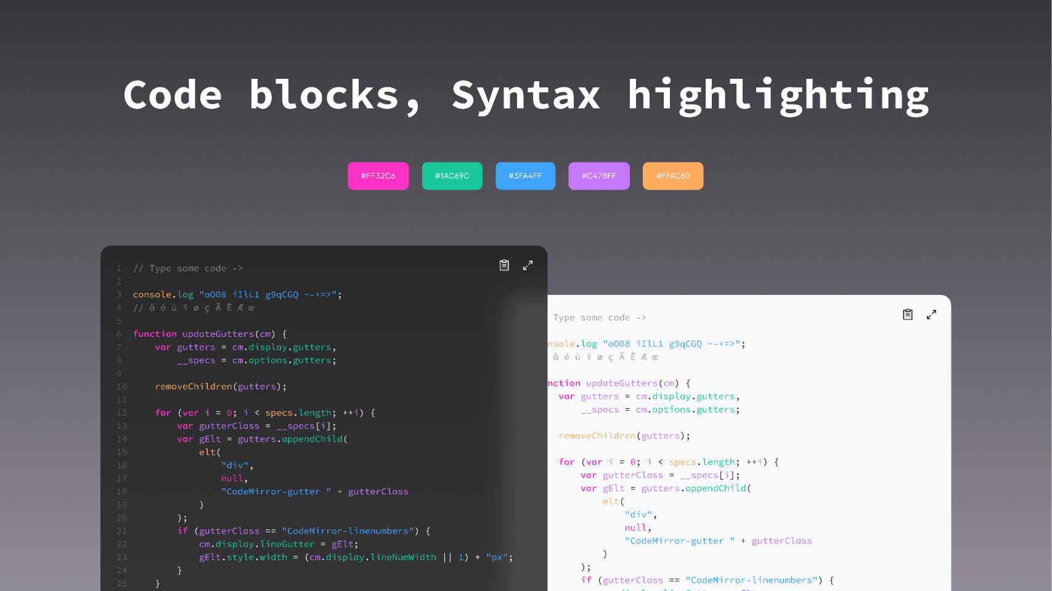Select the #C478FF purple color swatch
This screenshot has width=1052, height=591.
coord(598,175)
